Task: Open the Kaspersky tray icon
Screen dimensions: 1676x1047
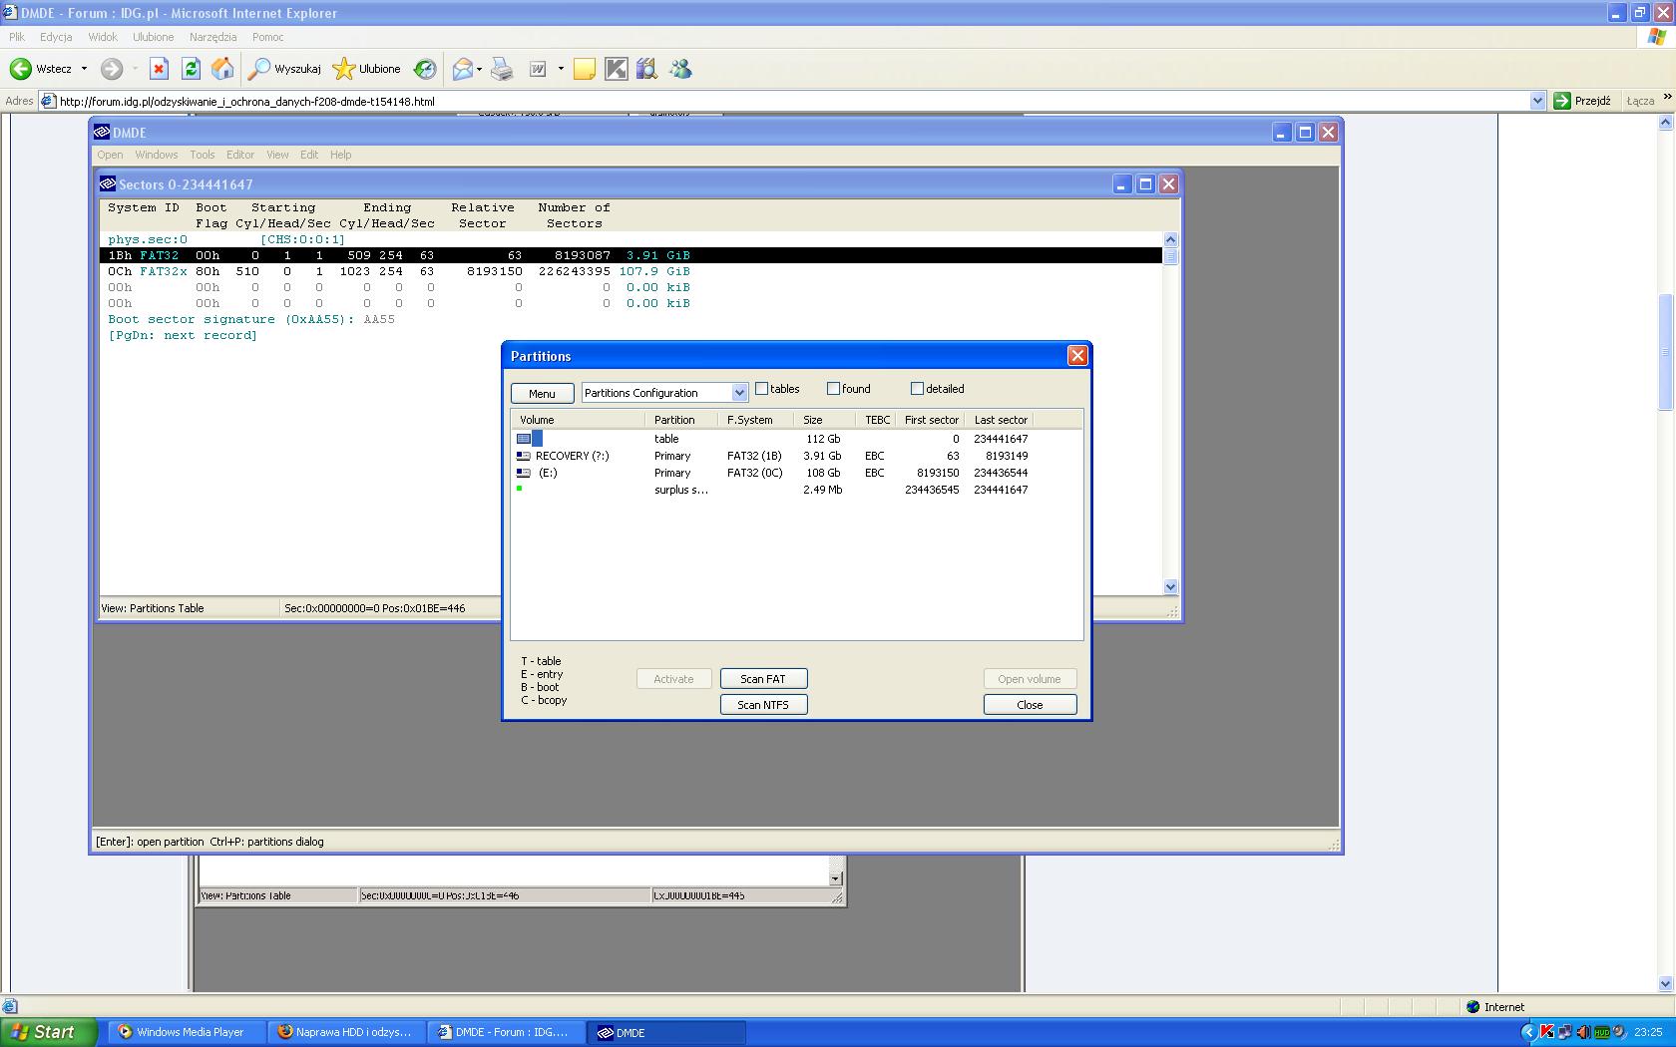Action: [1547, 1032]
